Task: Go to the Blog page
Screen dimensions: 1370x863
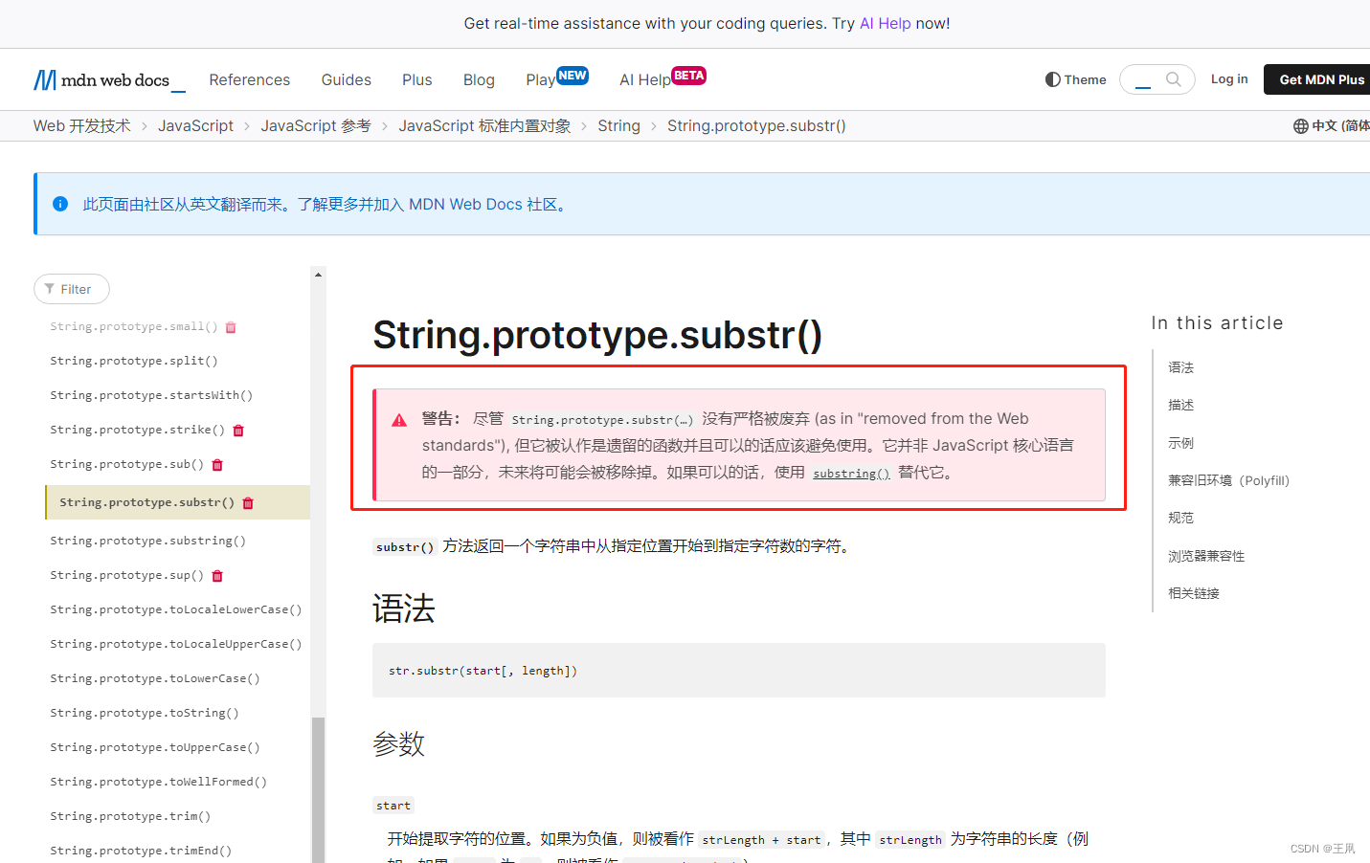Action: click(x=479, y=79)
